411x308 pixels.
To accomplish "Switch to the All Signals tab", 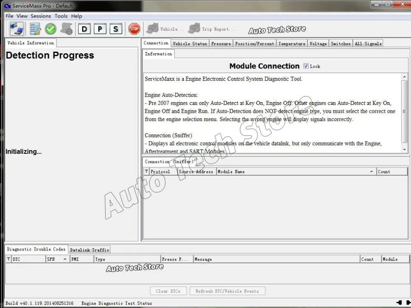I will [368, 43].
